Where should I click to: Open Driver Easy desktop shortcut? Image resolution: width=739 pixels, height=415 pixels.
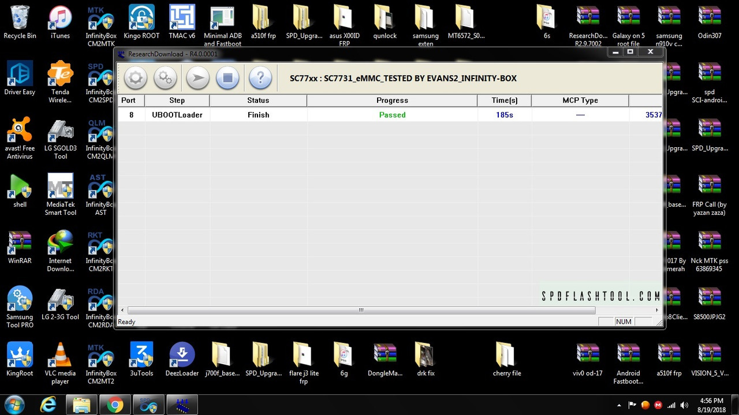pyautogui.click(x=20, y=78)
